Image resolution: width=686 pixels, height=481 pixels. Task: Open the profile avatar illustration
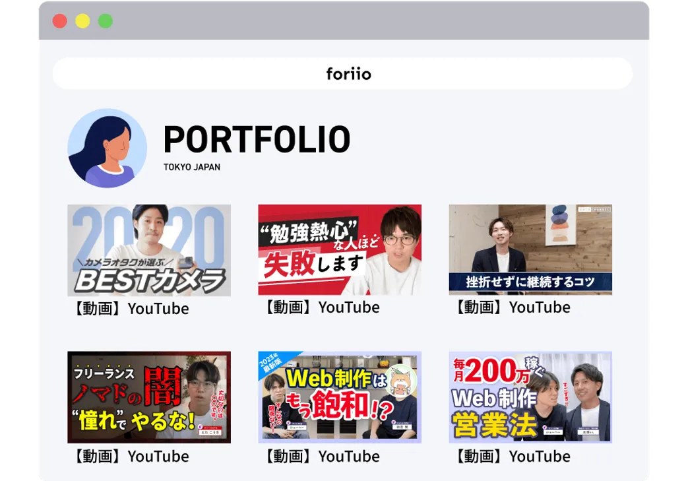[x=107, y=148]
